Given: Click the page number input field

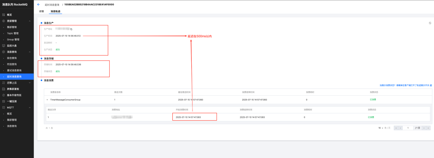Looking at the screenshot, I should tap(408, 128).
